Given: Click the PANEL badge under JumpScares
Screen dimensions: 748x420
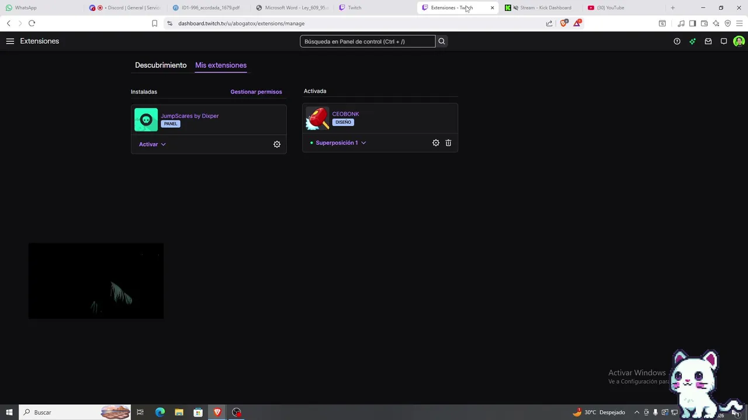Looking at the screenshot, I should (x=171, y=124).
